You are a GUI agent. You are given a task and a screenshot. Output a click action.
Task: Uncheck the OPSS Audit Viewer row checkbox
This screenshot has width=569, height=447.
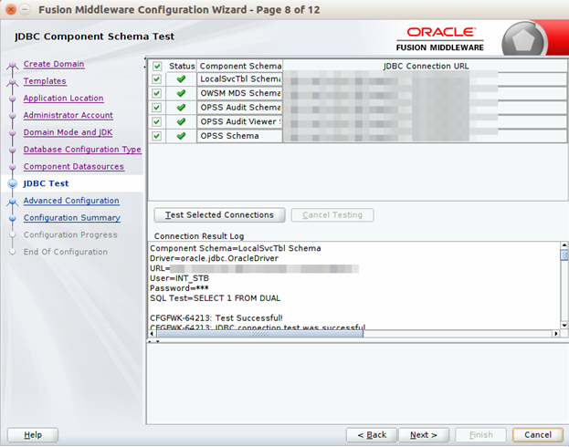point(157,122)
